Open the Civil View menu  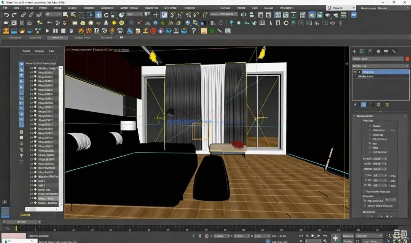170,8
